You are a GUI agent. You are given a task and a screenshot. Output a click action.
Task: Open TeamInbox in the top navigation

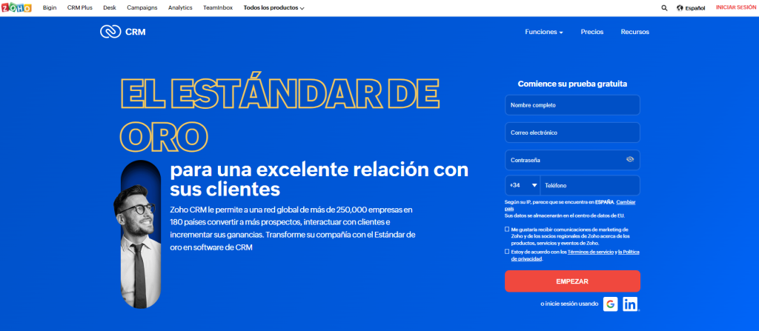[x=219, y=7]
